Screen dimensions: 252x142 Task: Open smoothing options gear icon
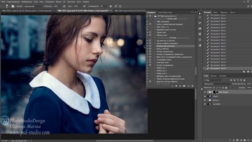click(x=111, y=6)
